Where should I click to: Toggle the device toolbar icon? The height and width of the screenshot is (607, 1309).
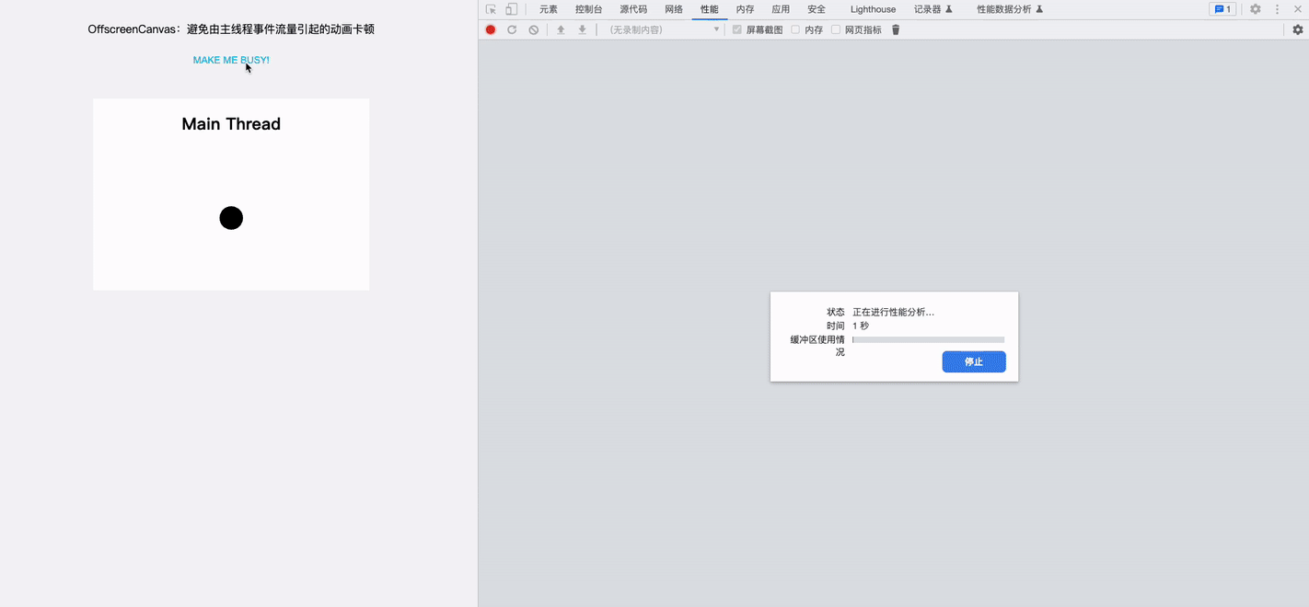pos(511,8)
